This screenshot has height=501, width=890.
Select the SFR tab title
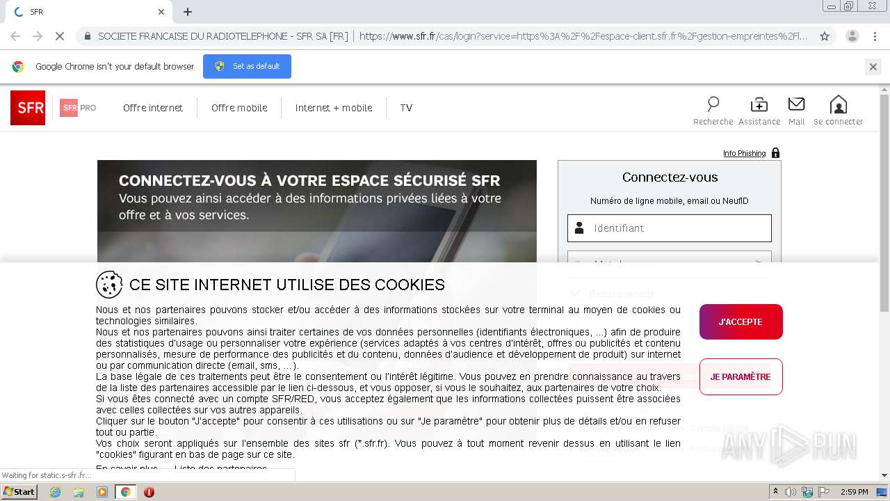tap(36, 12)
